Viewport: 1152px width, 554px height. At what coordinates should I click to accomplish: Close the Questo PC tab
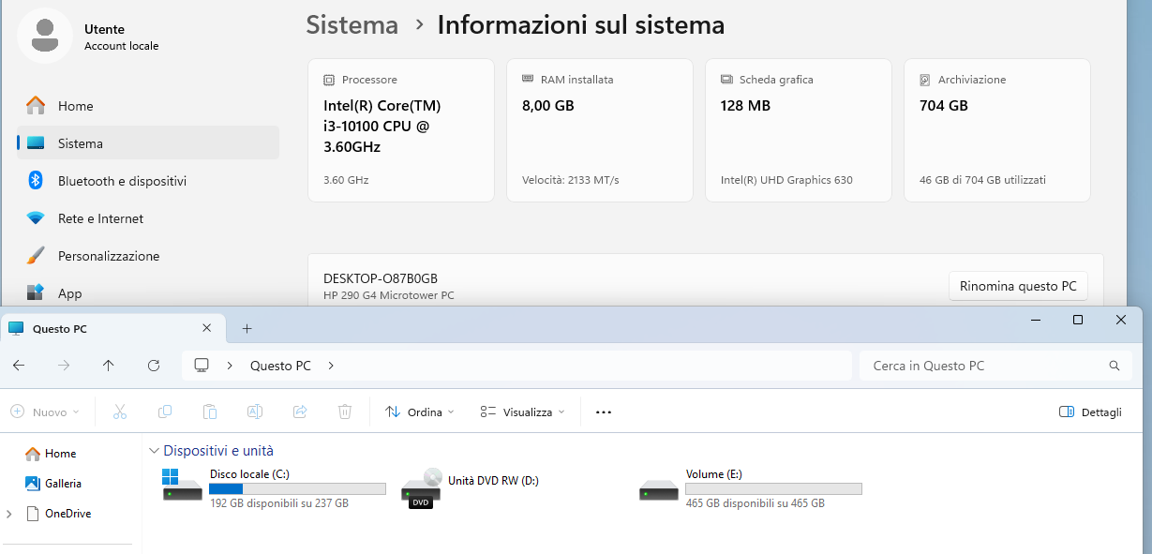[x=207, y=328]
